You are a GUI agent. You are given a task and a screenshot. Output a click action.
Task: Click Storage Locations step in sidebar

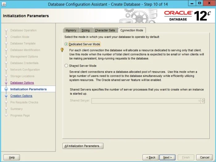pyautogui.click(x=22, y=76)
